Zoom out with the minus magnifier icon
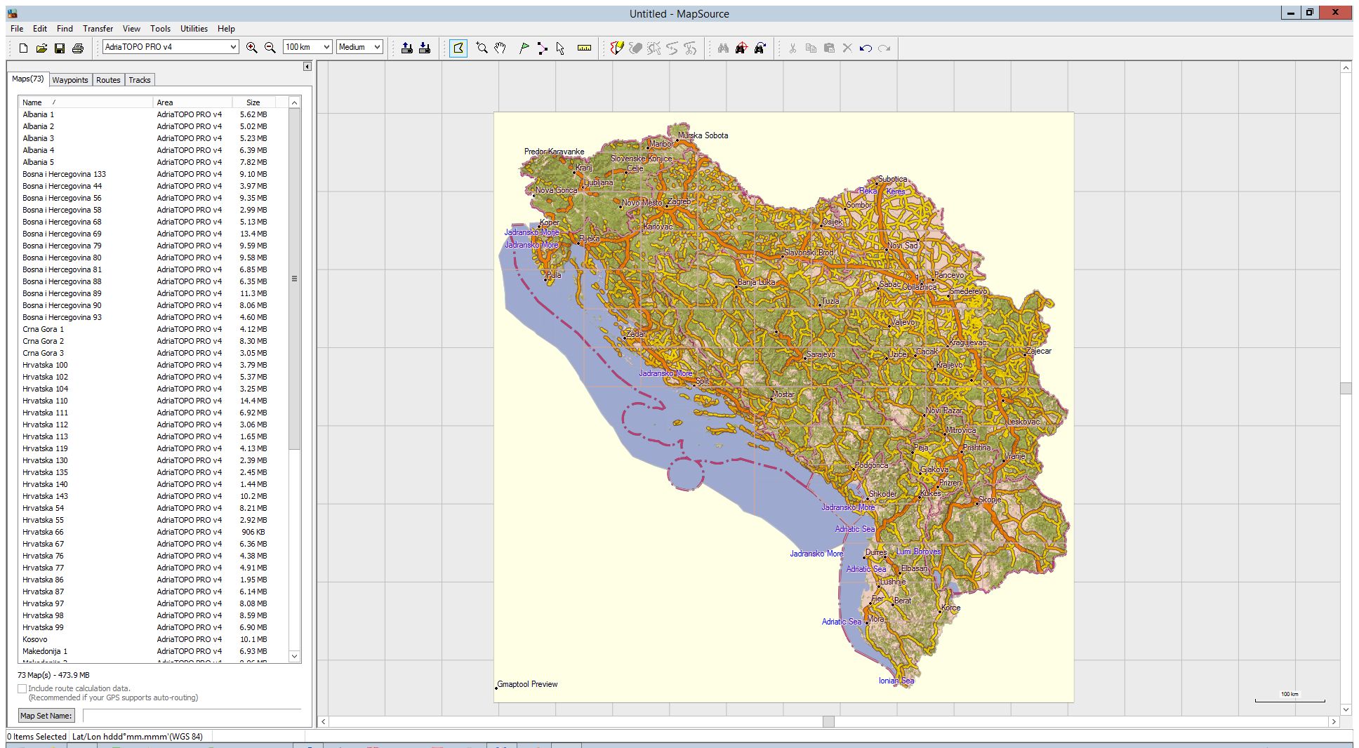The width and height of the screenshot is (1359, 748). 270,48
